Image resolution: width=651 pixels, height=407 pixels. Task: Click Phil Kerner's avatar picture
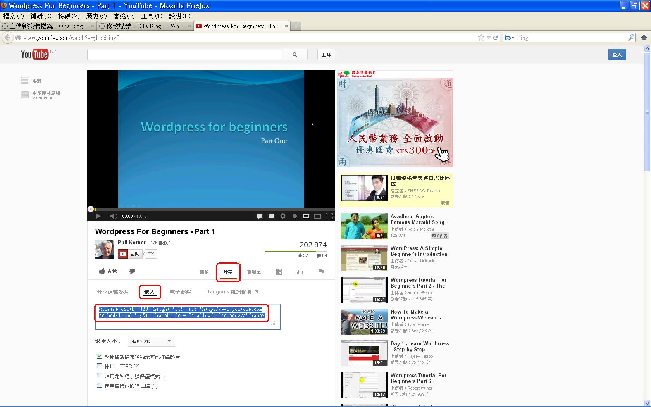click(x=105, y=249)
